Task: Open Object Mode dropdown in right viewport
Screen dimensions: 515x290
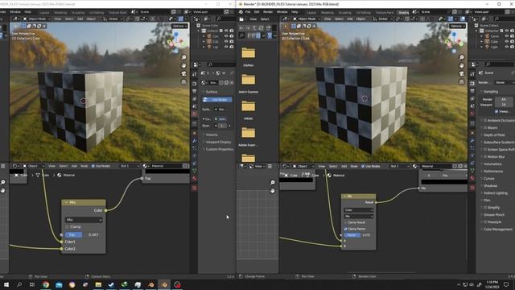Action: (x=306, y=19)
